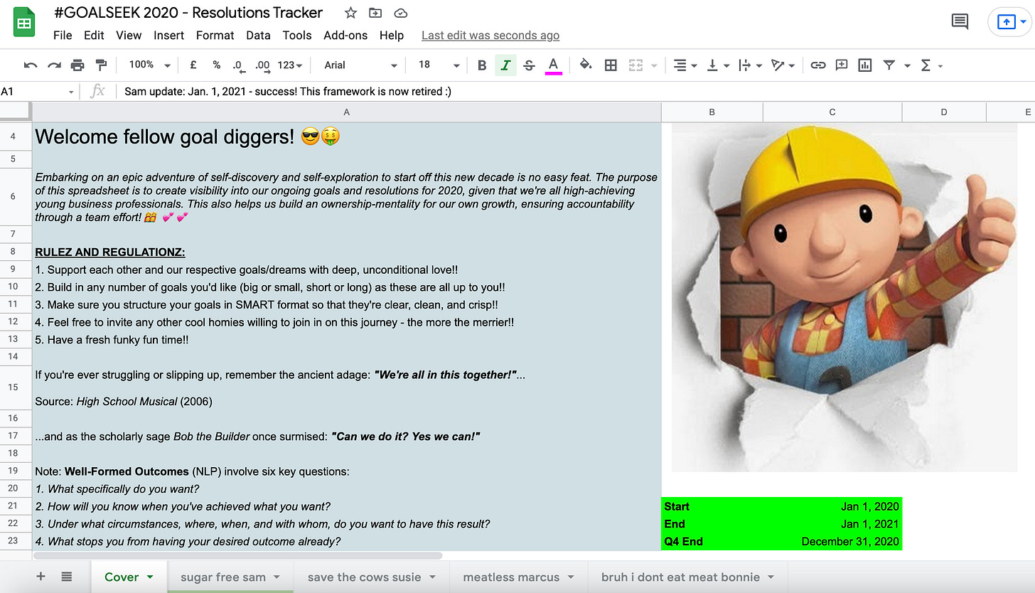Switch to sugar free sam tab
The width and height of the screenshot is (1035, 593).
click(230, 577)
